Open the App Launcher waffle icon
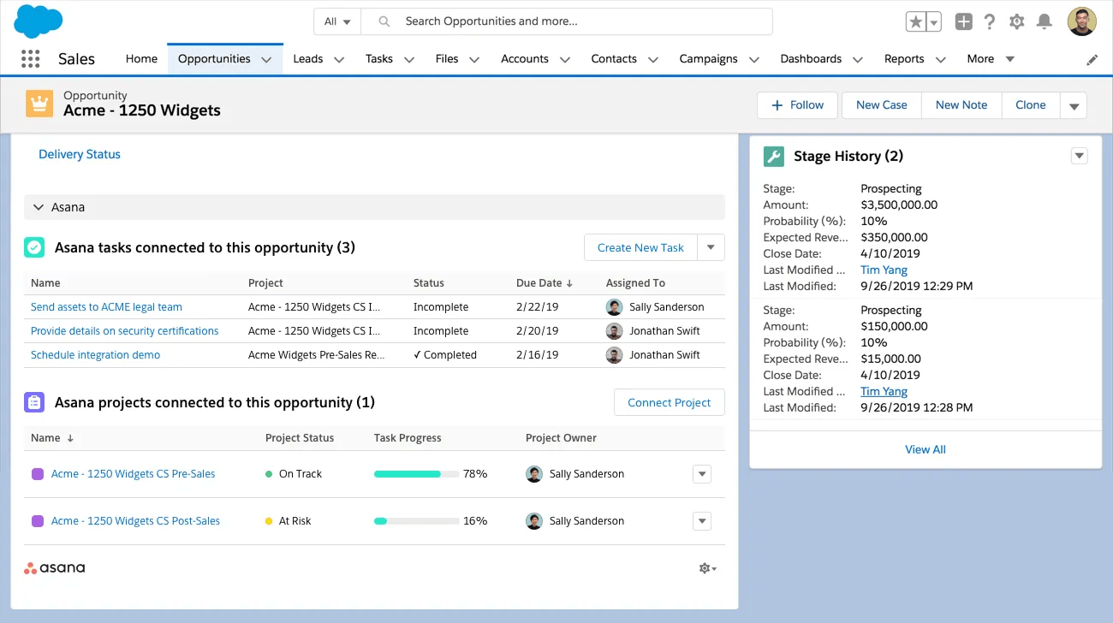The height and width of the screenshot is (623, 1113). [x=30, y=58]
